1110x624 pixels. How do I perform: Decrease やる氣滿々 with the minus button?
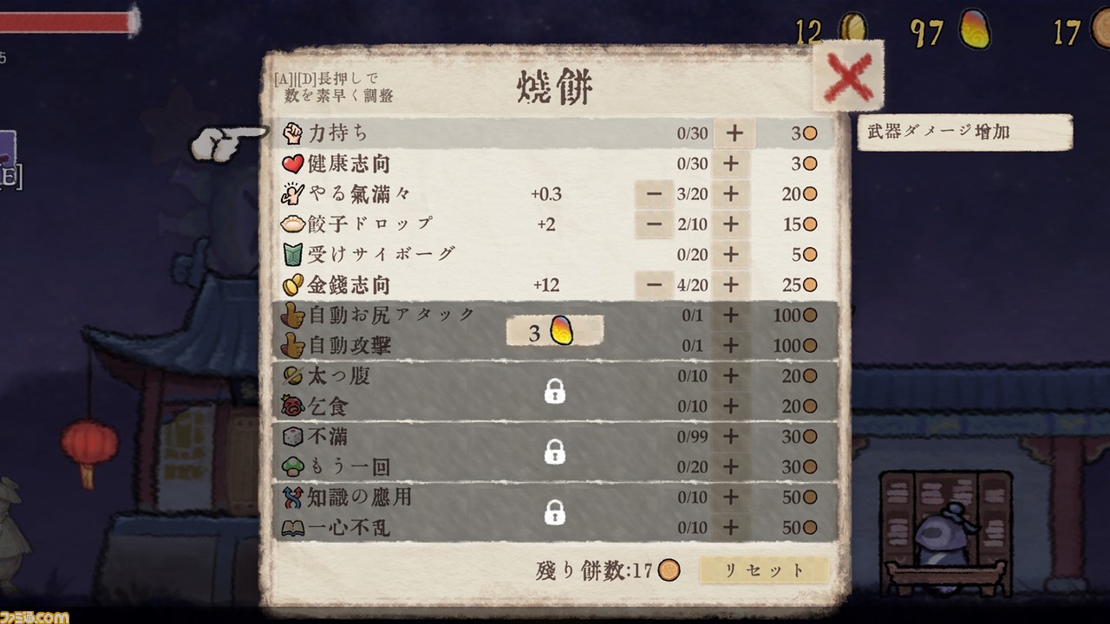click(x=655, y=194)
